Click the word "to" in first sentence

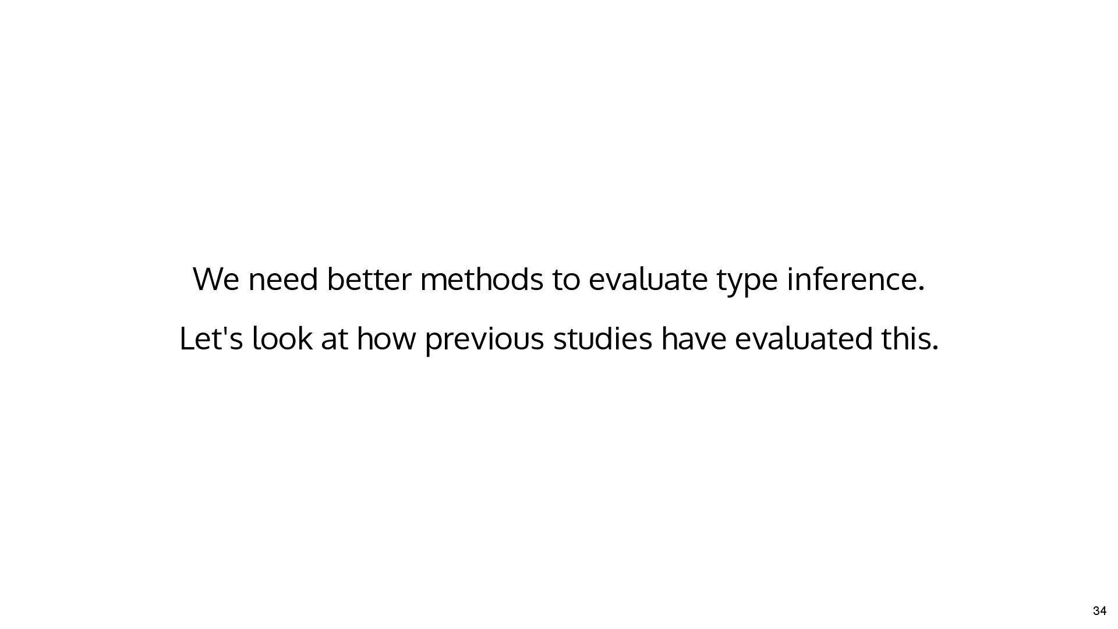(x=566, y=280)
